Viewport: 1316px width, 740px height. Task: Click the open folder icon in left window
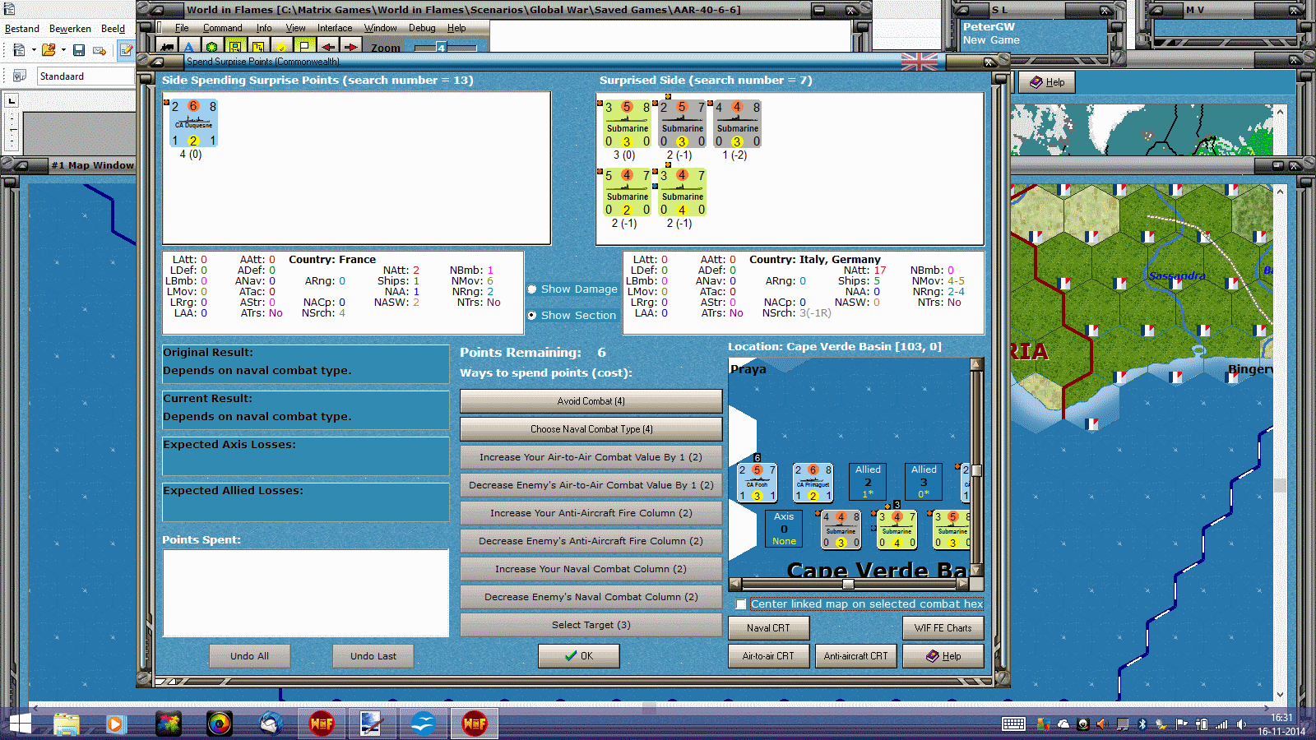[x=49, y=50]
